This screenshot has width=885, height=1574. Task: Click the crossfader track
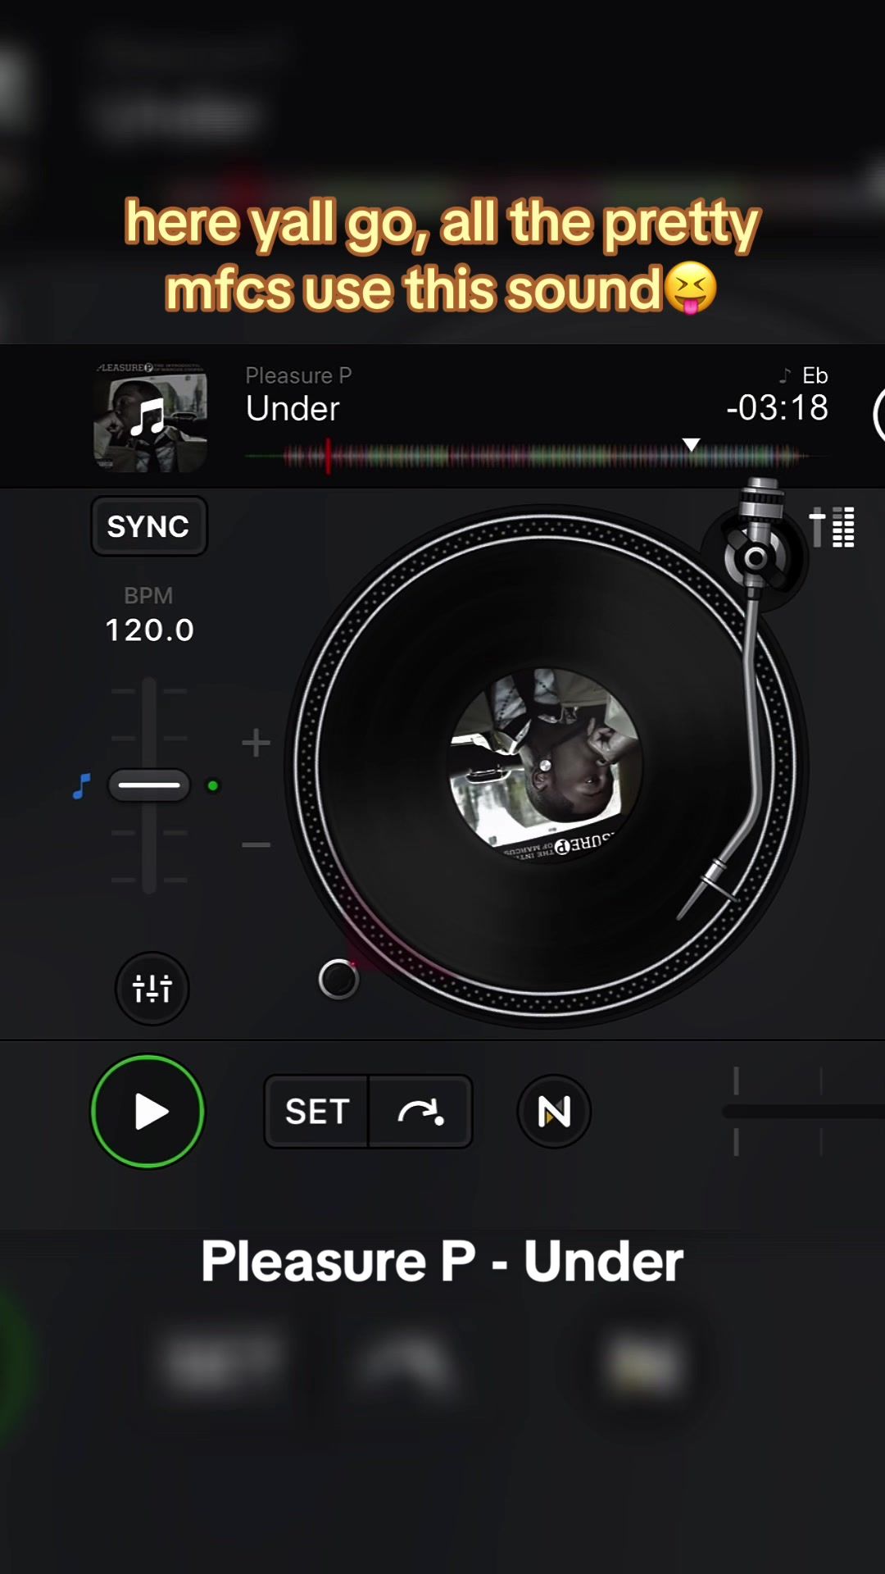[803, 1112]
